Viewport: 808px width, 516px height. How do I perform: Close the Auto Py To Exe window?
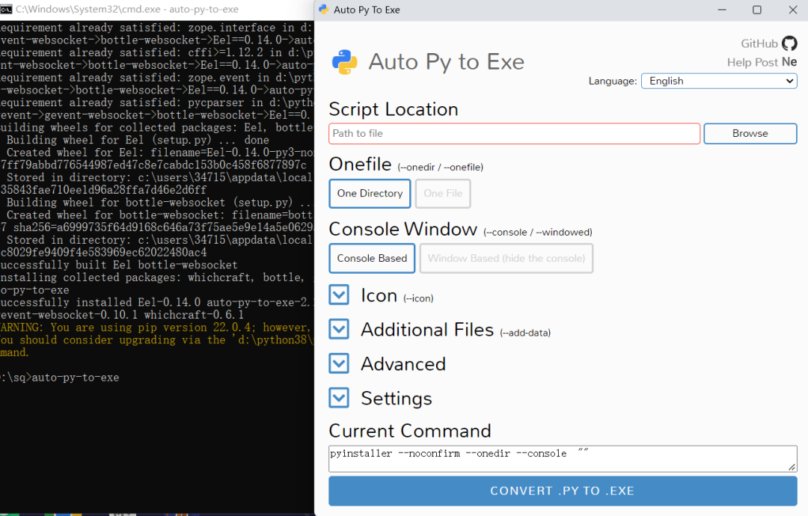[x=792, y=10]
